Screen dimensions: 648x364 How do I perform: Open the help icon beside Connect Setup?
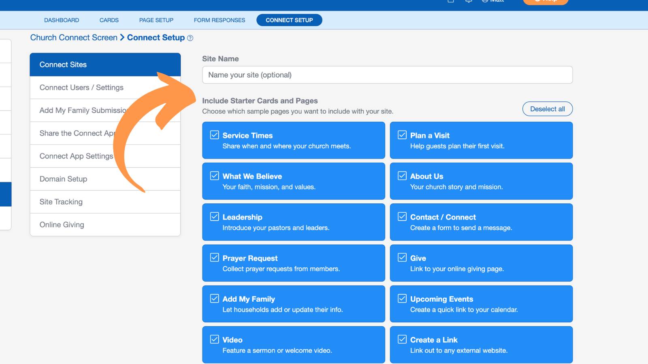190,38
